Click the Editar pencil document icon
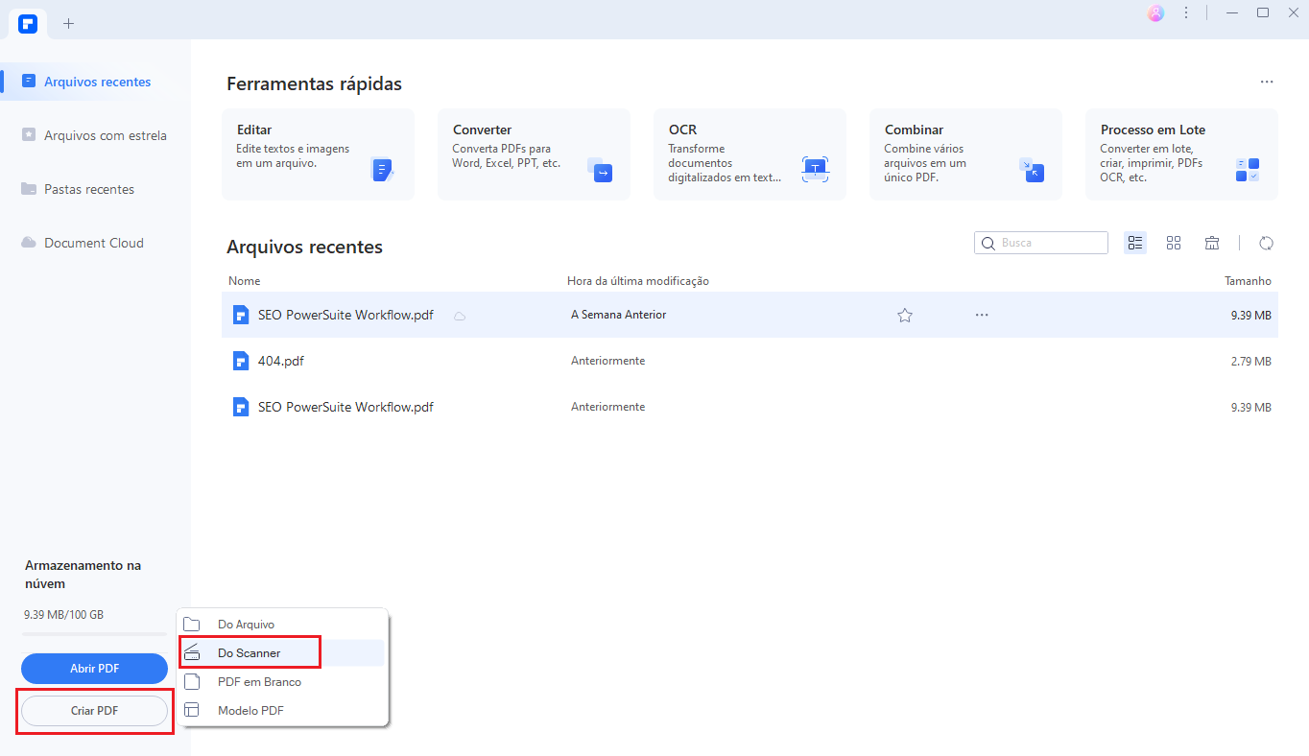The width and height of the screenshot is (1309, 756). [382, 171]
